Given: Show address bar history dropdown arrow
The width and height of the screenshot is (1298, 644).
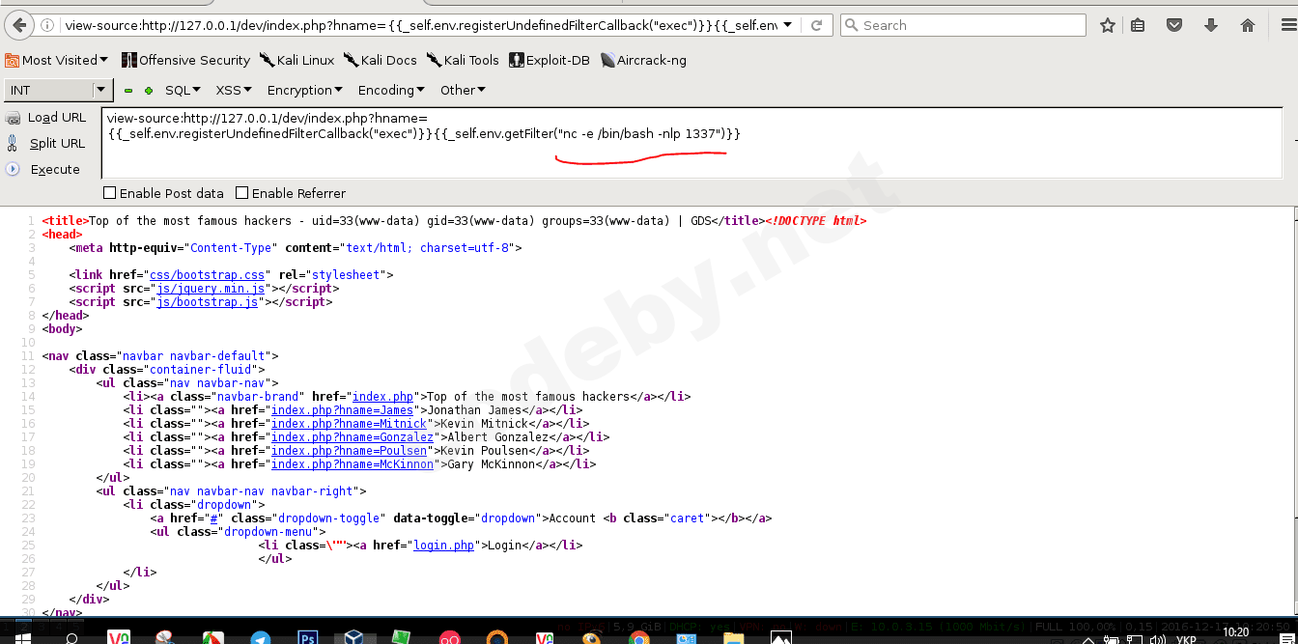Looking at the screenshot, I should [788, 25].
